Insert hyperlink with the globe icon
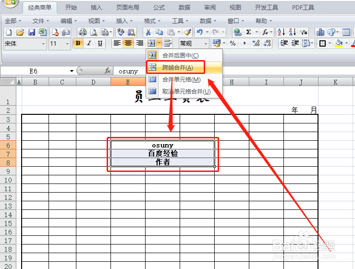 tap(237, 32)
